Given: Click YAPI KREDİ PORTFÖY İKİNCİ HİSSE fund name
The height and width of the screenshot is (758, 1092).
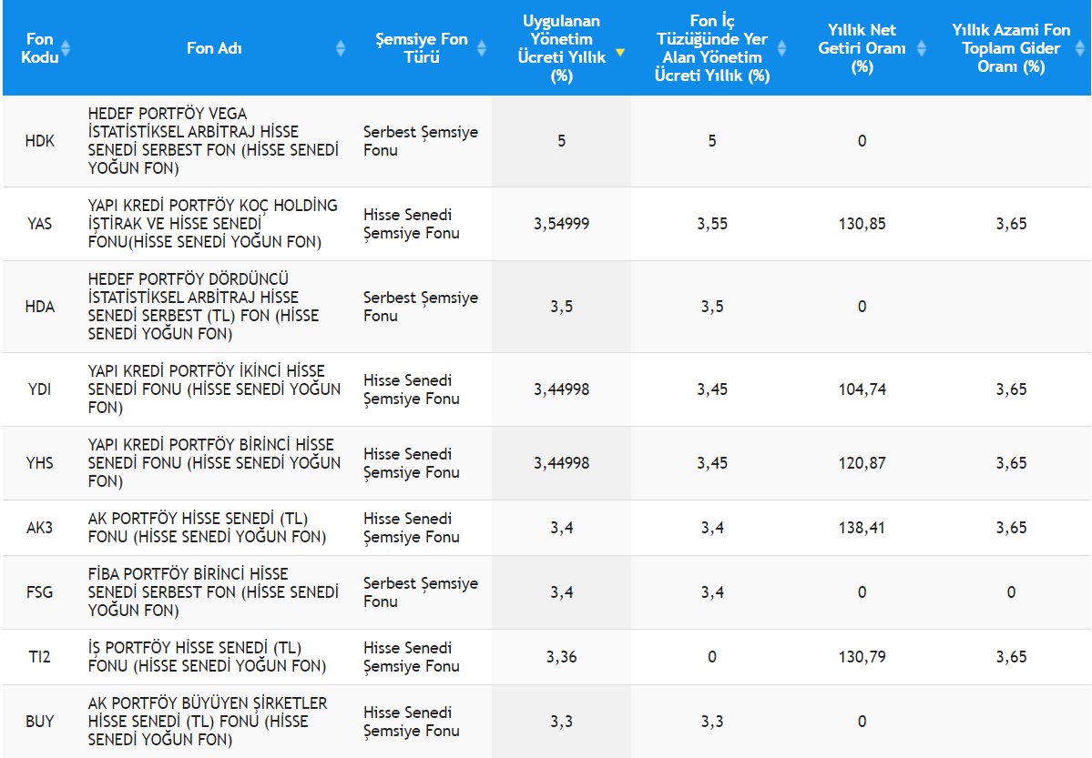Looking at the screenshot, I should click(x=215, y=389).
